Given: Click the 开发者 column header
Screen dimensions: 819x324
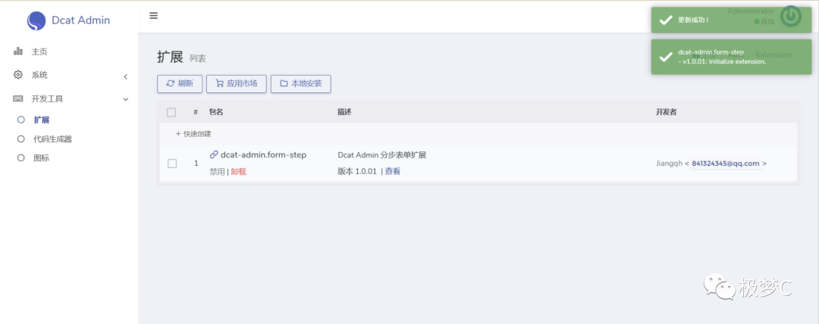Looking at the screenshot, I should click(667, 111).
